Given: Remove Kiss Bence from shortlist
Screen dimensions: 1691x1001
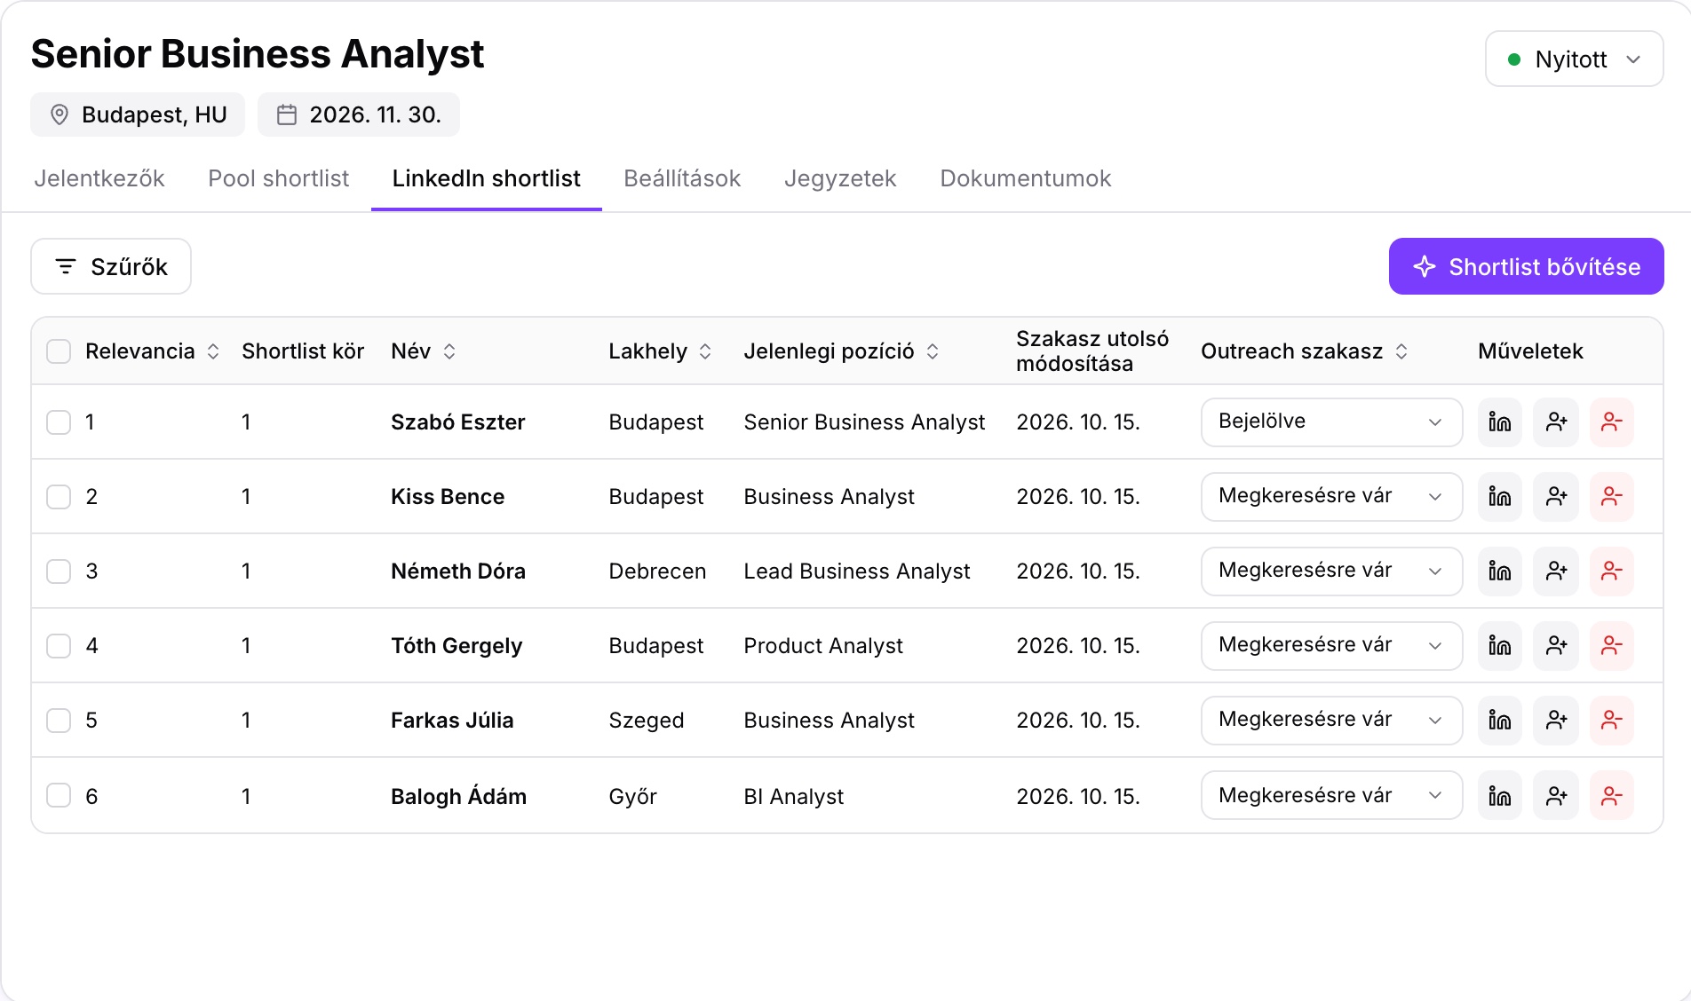Looking at the screenshot, I should (x=1612, y=496).
